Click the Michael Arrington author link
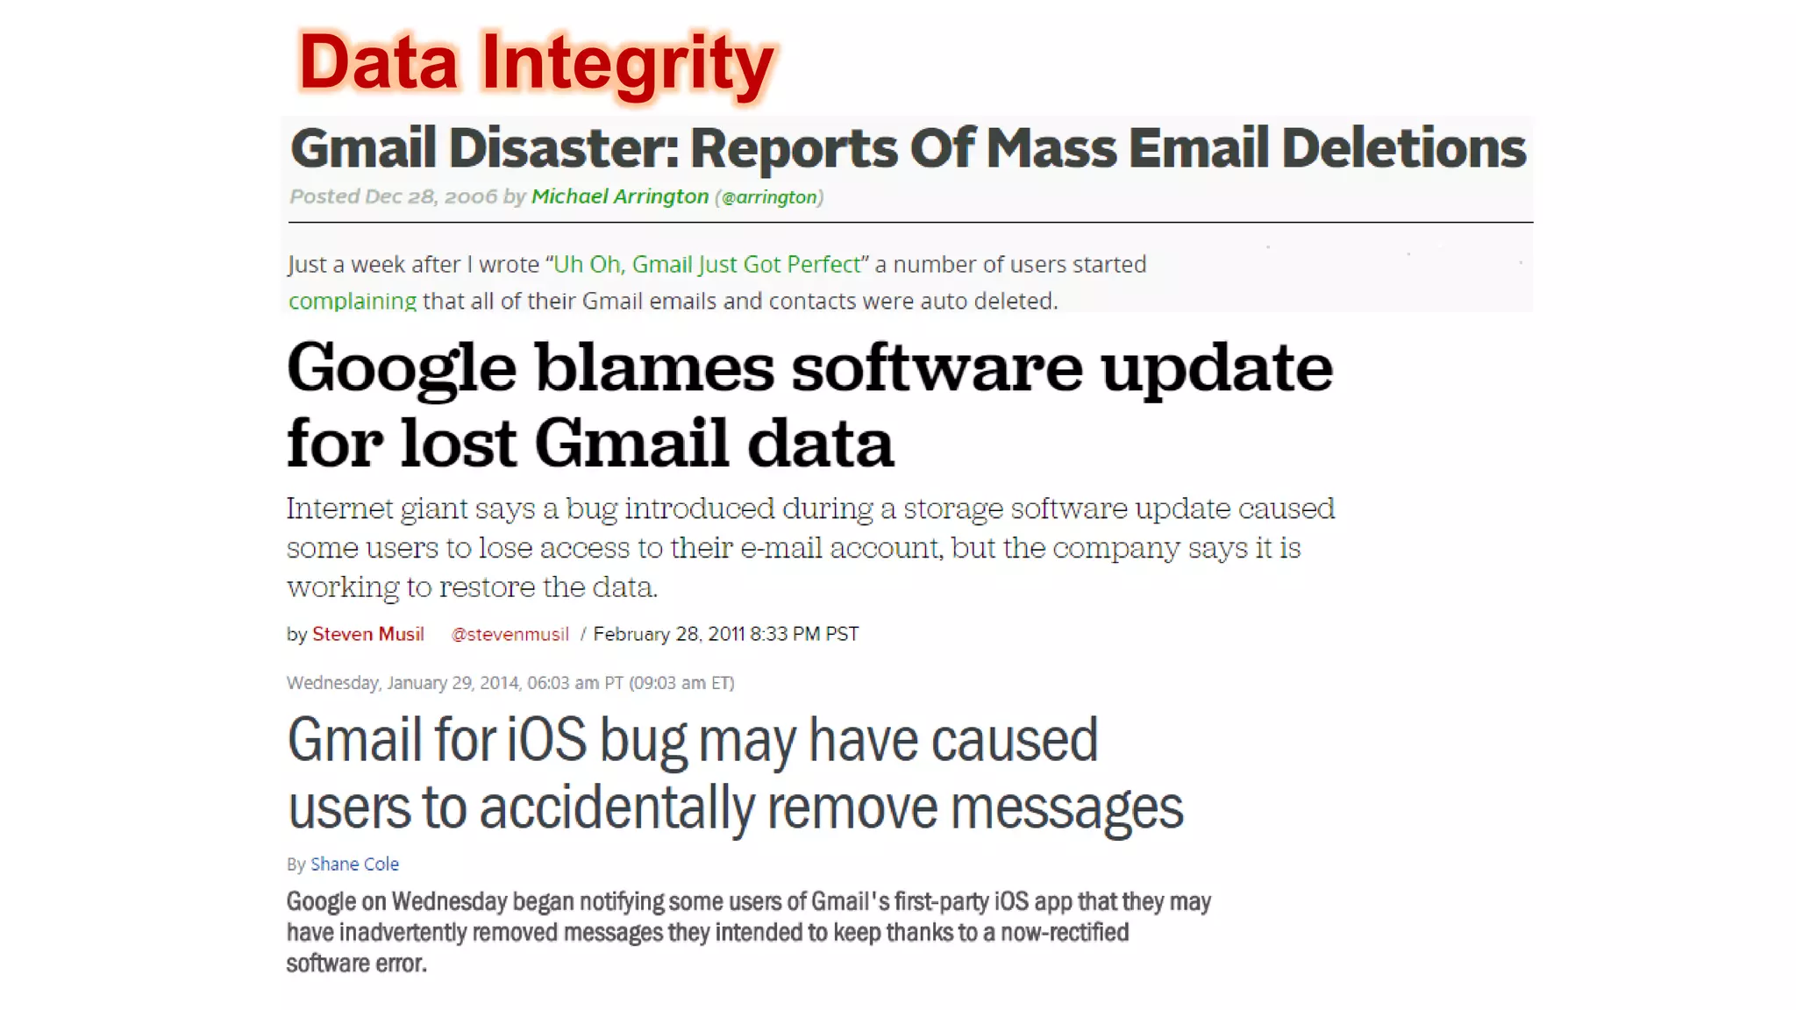 (x=620, y=196)
